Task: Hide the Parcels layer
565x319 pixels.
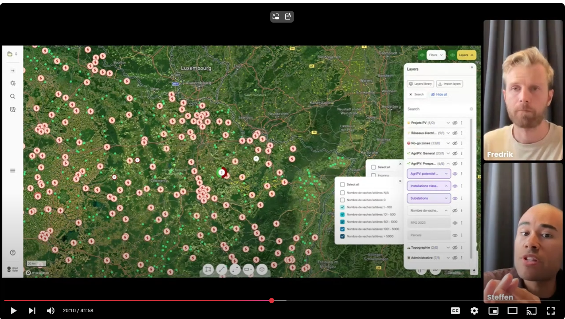Action: [455, 235]
